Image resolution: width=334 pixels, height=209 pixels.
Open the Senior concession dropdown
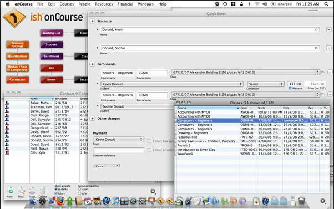pyautogui.click(x=266, y=84)
